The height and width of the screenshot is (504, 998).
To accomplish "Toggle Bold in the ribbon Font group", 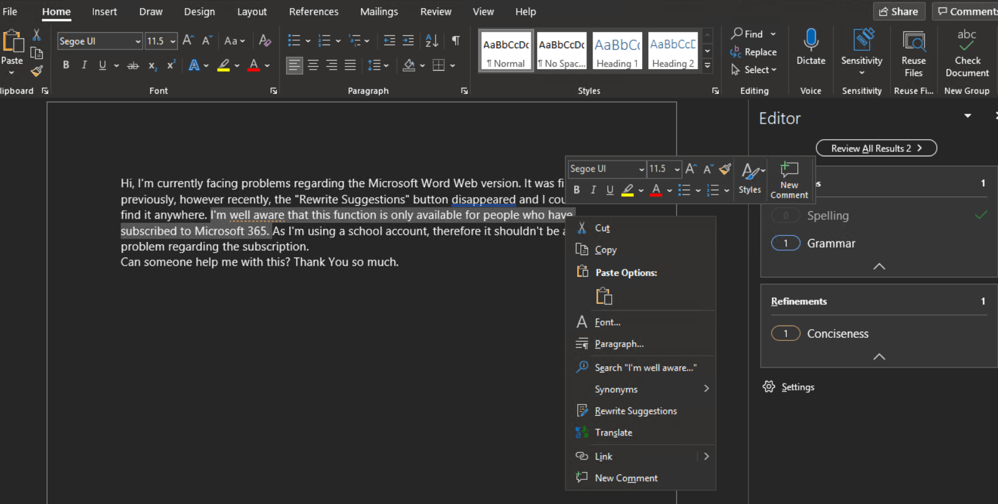I will pos(66,65).
